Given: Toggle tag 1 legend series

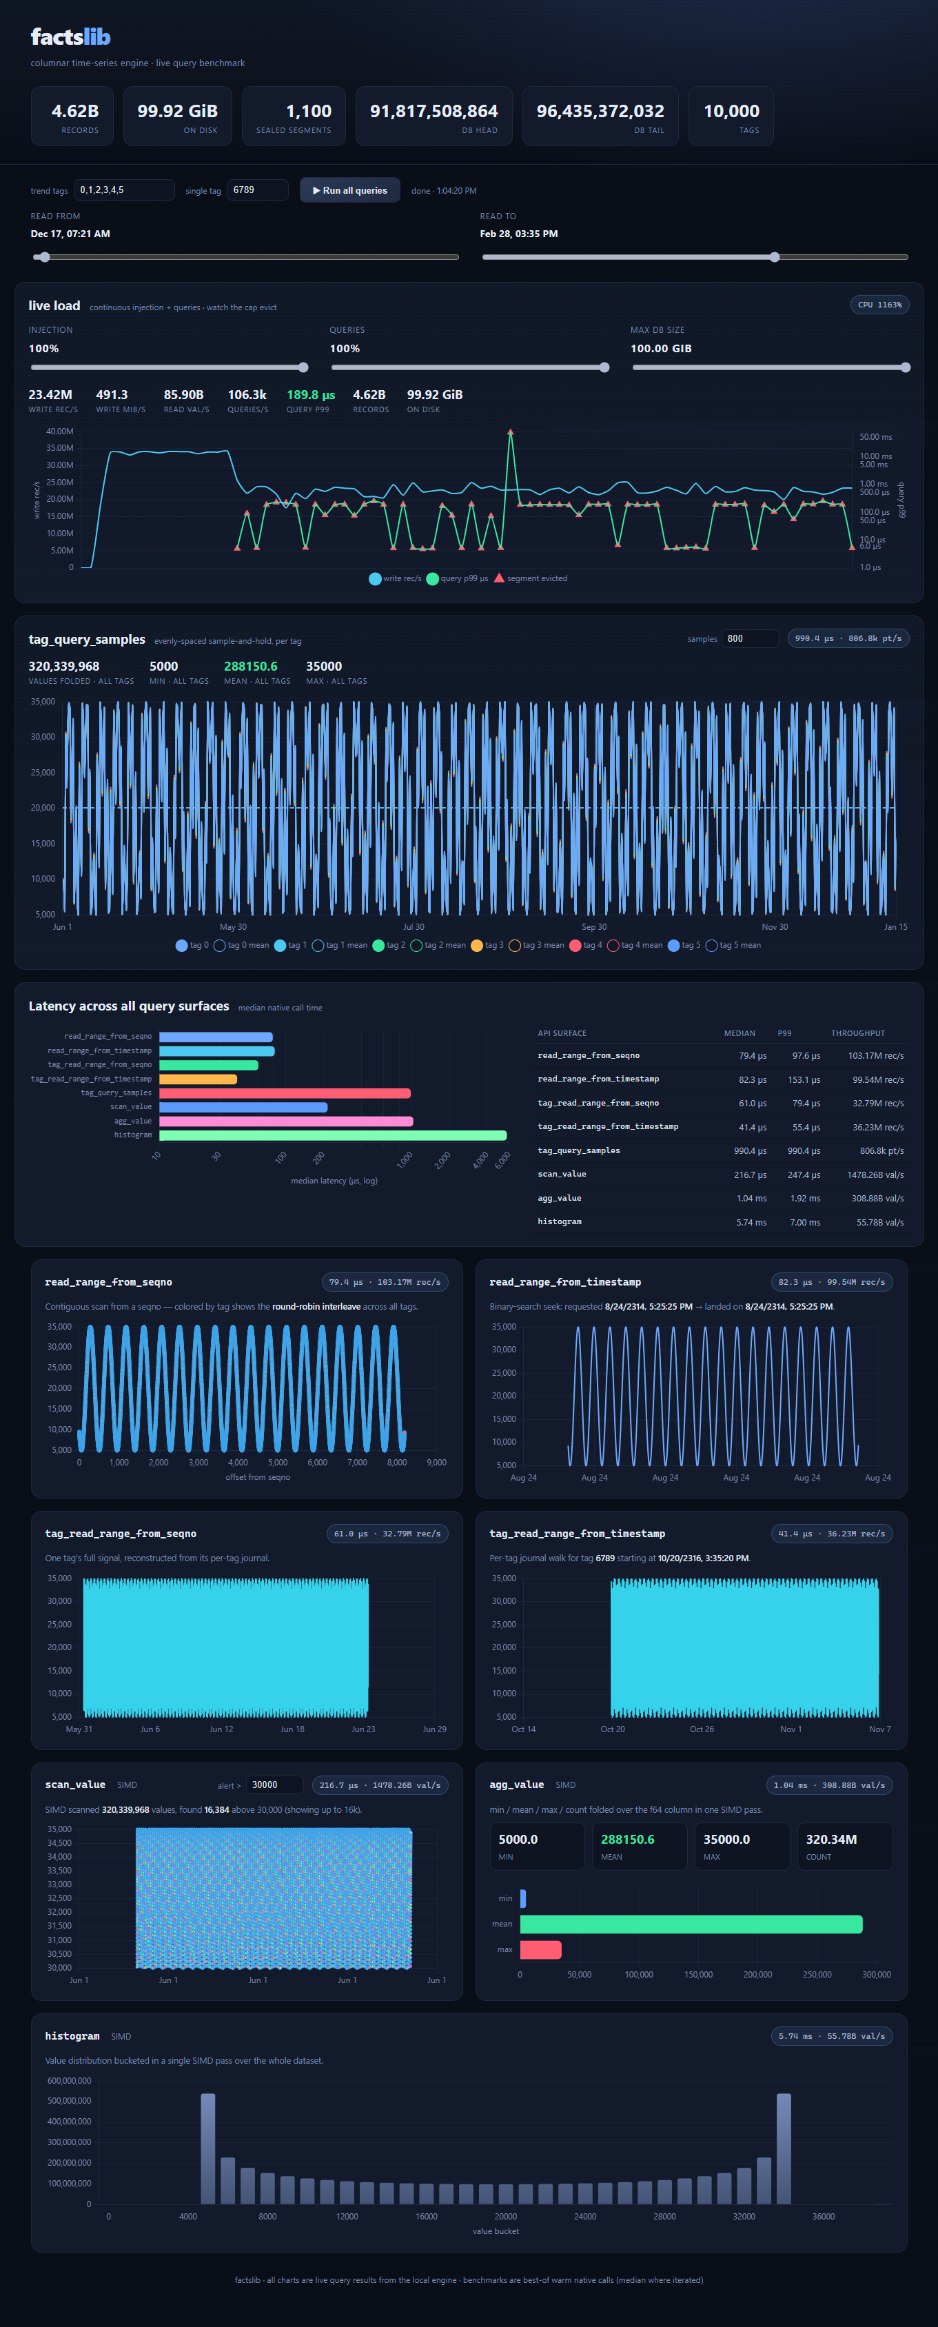Looking at the screenshot, I should tap(290, 946).
